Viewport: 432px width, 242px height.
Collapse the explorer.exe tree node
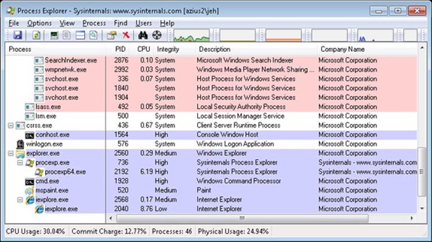pos(11,153)
